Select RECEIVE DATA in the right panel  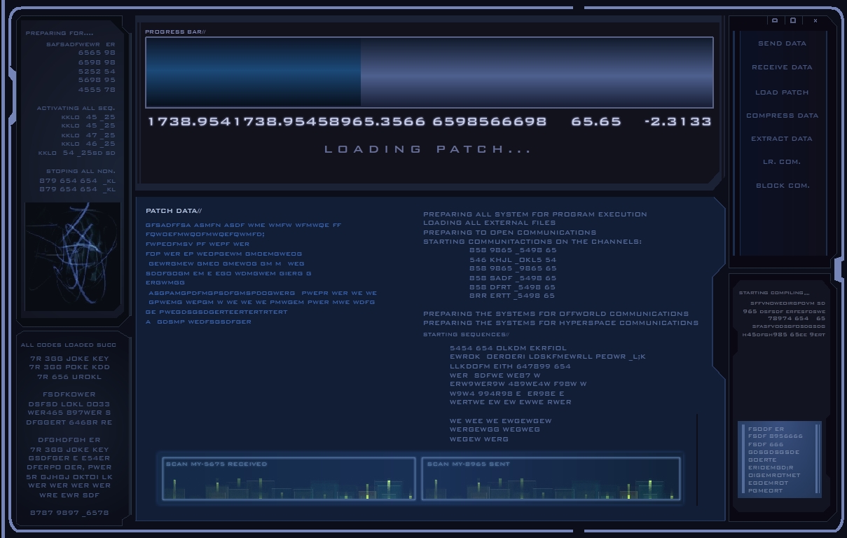782,67
